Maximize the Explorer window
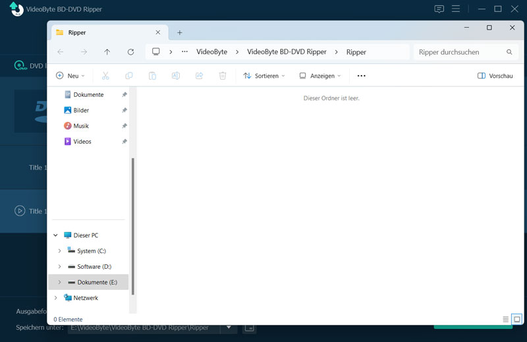The width and height of the screenshot is (527, 342). pos(489,28)
